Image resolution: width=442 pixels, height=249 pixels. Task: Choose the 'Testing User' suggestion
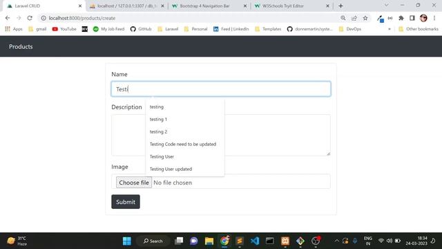pos(185,156)
